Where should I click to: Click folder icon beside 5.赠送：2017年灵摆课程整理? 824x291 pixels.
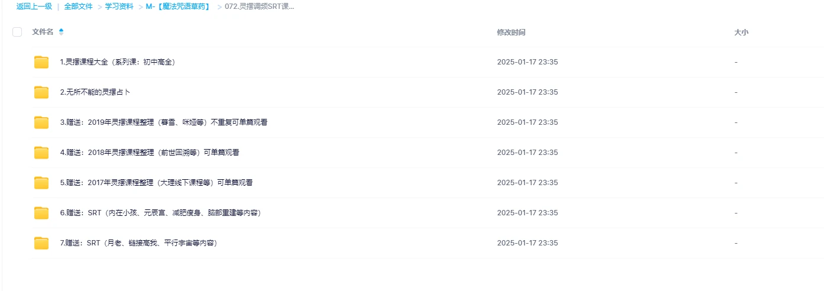[41, 183]
